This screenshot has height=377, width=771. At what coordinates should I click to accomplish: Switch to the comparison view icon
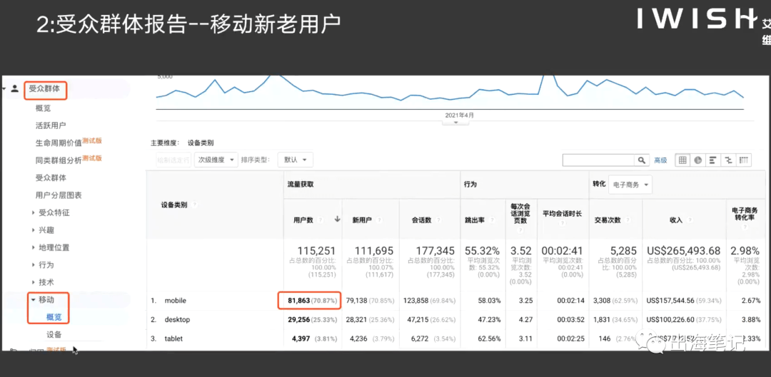pyautogui.click(x=728, y=160)
